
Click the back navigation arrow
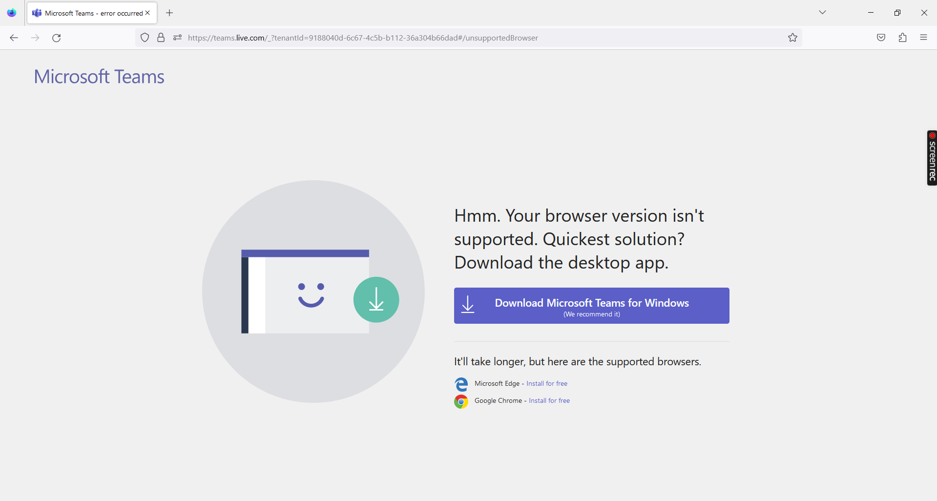tap(14, 38)
